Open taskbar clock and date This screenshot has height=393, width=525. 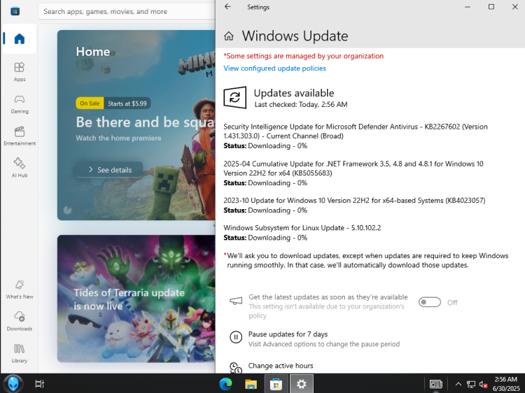[506, 384]
